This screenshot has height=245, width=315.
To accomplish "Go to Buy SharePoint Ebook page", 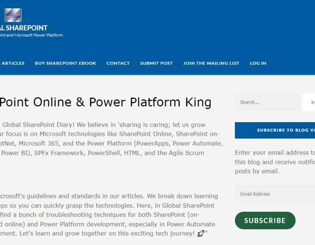I will tap(65, 63).
